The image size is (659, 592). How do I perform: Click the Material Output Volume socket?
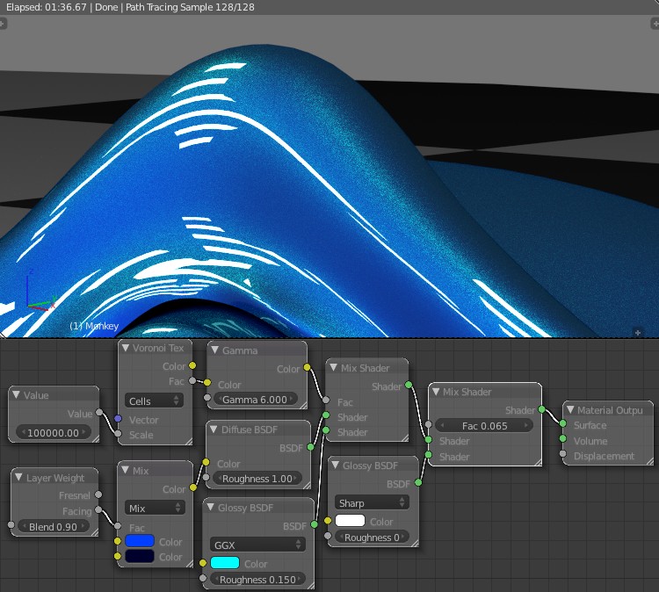(562, 439)
